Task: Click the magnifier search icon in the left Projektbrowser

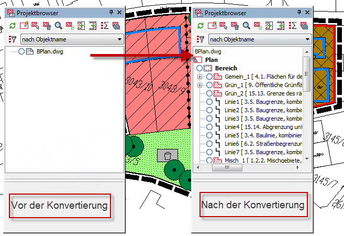Action: (x=59, y=25)
